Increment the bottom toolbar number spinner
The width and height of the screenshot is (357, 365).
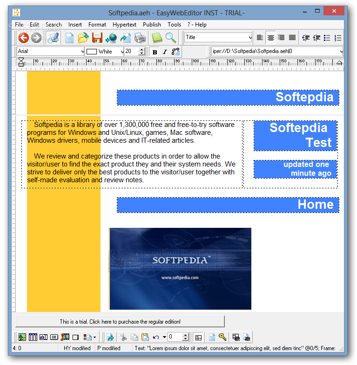pyautogui.click(x=186, y=335)
